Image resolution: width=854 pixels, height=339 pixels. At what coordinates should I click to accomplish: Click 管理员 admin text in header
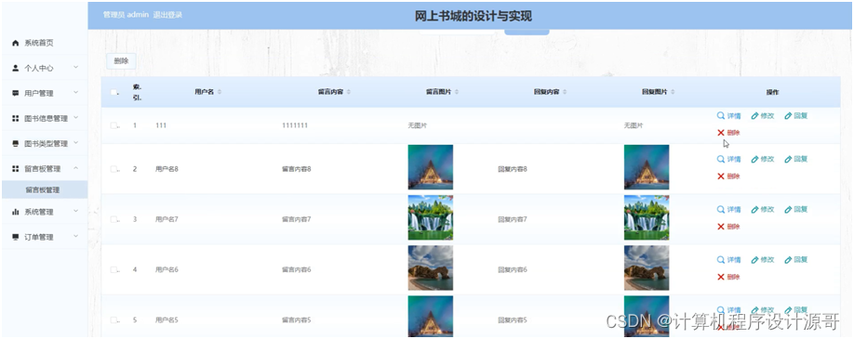point(126,15)
